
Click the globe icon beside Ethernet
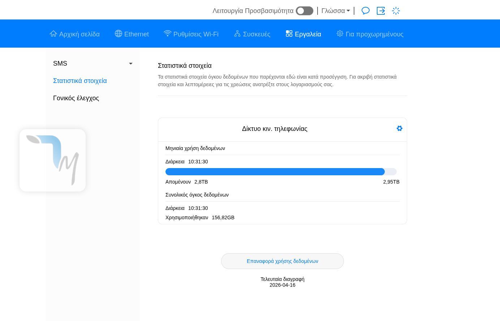pyautogui.click(x=118, y=34)
